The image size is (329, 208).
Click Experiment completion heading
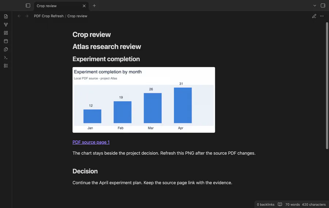click(x=106, y=59)
